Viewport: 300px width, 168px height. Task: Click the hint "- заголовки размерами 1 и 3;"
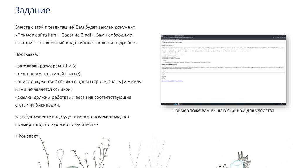point(46,66)
